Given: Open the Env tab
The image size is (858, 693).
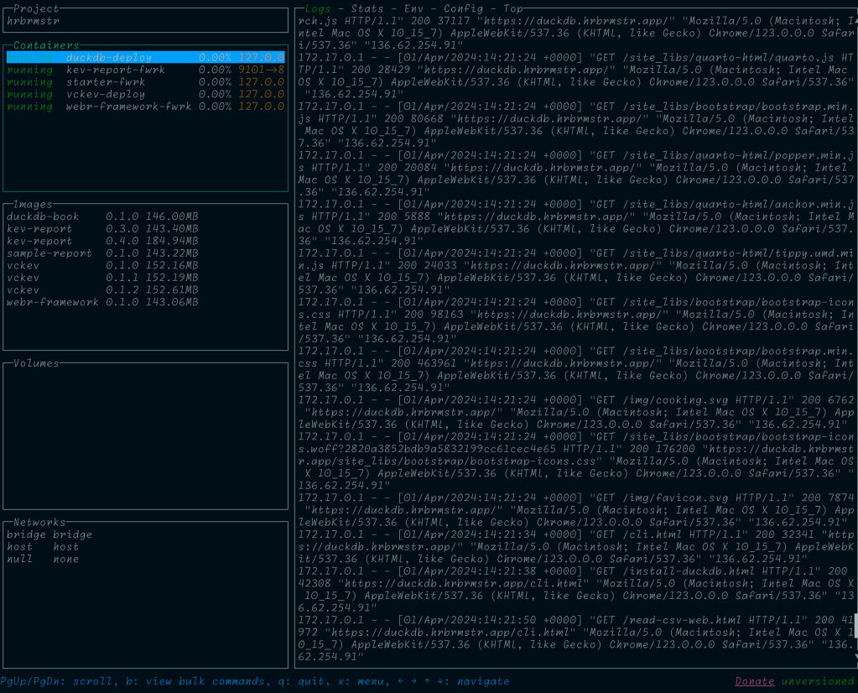Looking at the screenshot, I should coord(413,9).
